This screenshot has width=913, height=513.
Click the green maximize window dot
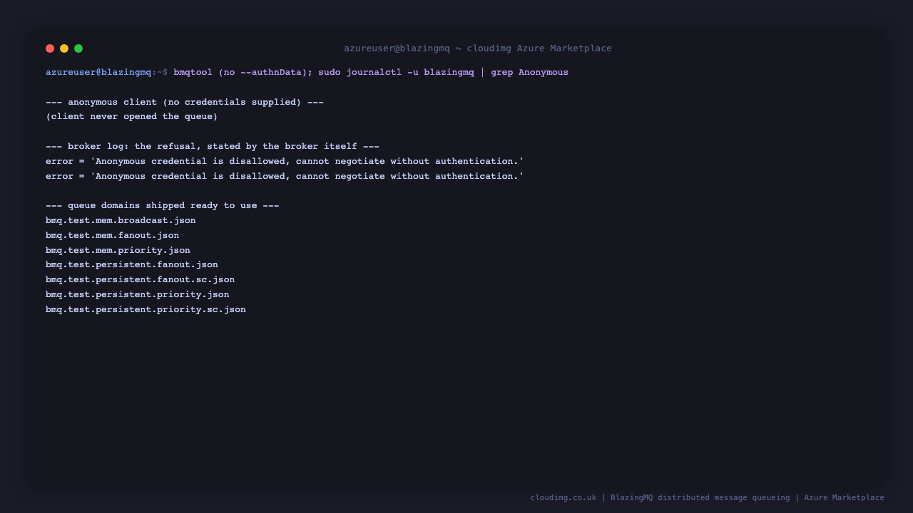(78, 48)
